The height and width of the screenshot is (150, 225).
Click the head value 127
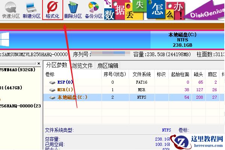[x=199, y=90]
